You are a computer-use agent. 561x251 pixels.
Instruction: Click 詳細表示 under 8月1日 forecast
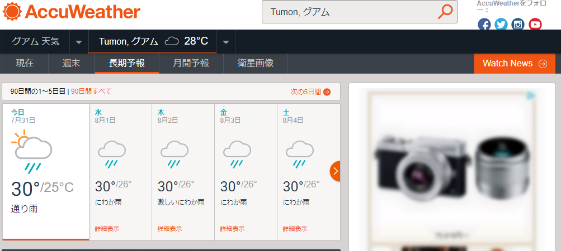point(107,229)
